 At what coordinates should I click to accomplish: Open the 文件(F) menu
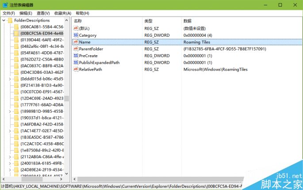click(9, 13)
